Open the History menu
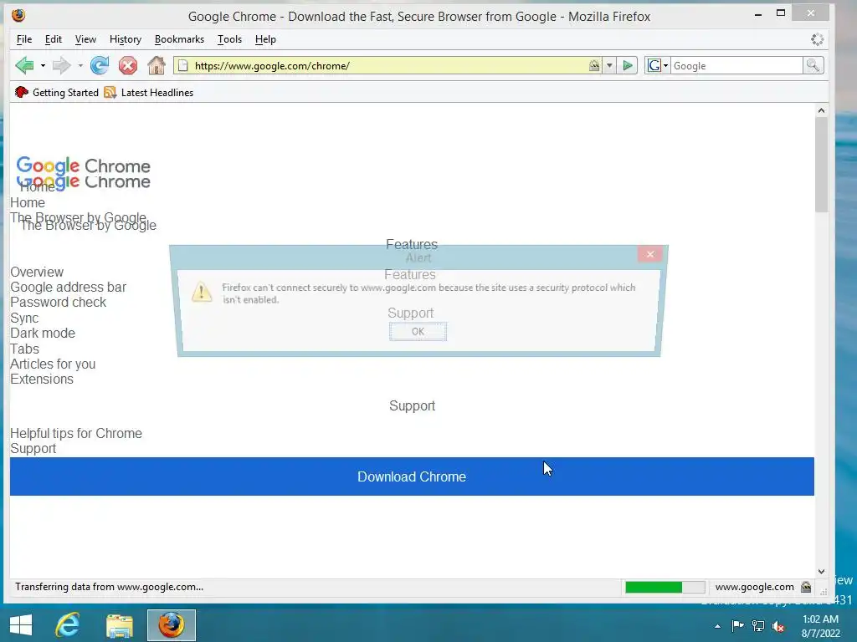This screenshot has height=642, width=857. click(x=126, y=39)
